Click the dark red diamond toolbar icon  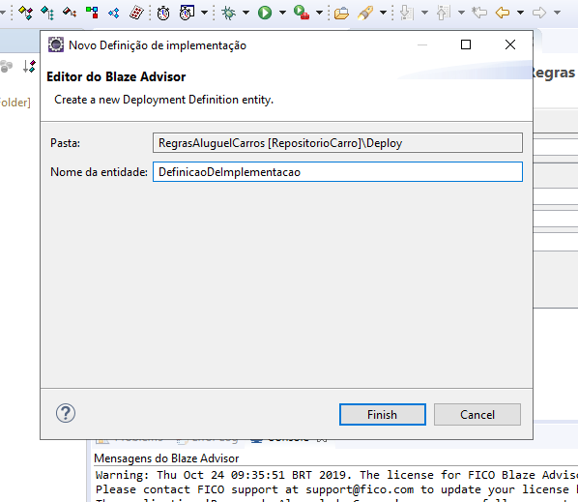(70, 13)
